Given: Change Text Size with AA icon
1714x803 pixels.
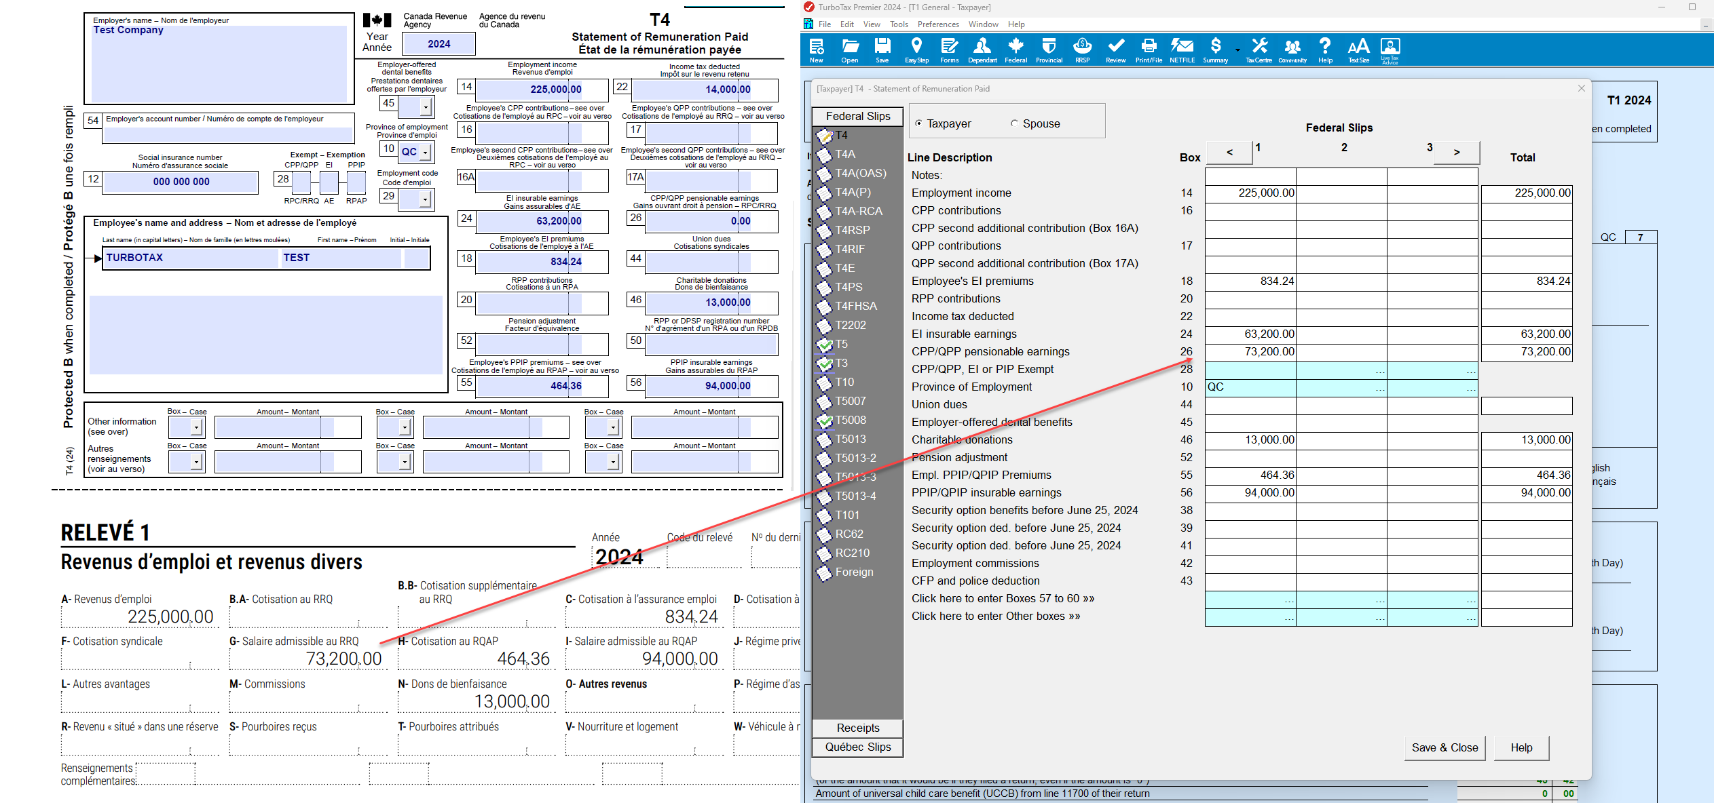Looking at the screenshot, I should pos(1358,50).
